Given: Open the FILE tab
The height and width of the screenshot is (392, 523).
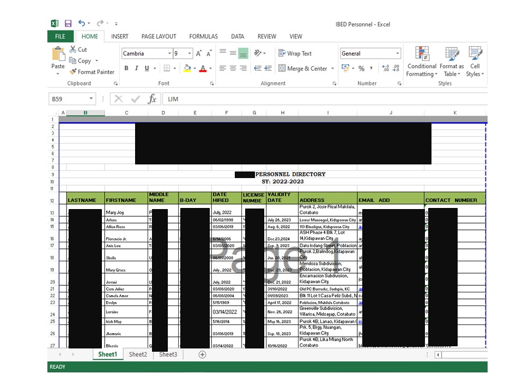Looking at the screenshot, I should (60, 36).
